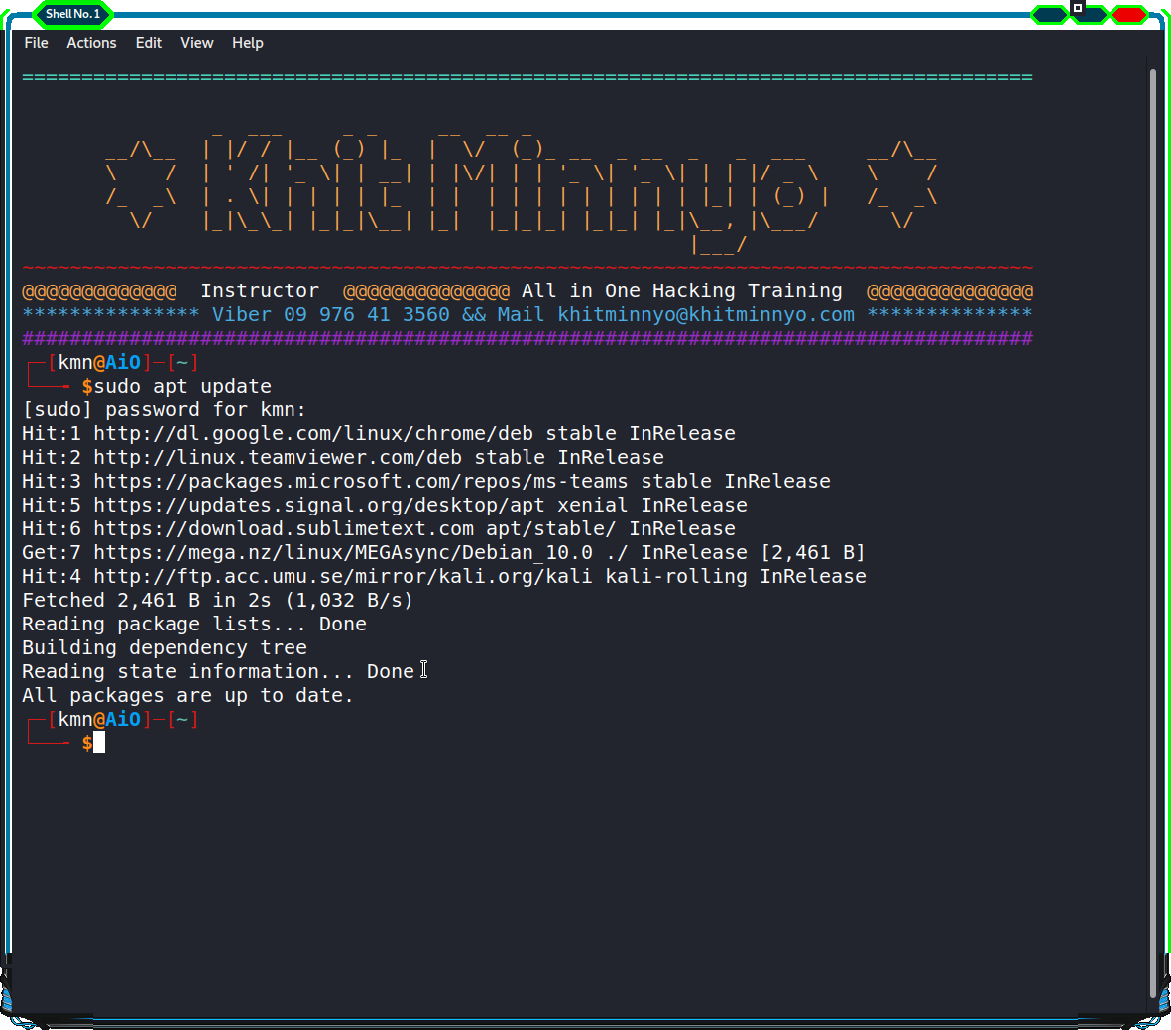Click the active prompt cursor block
This screenshot has height=1030, width=1171.
coord(99,743)
